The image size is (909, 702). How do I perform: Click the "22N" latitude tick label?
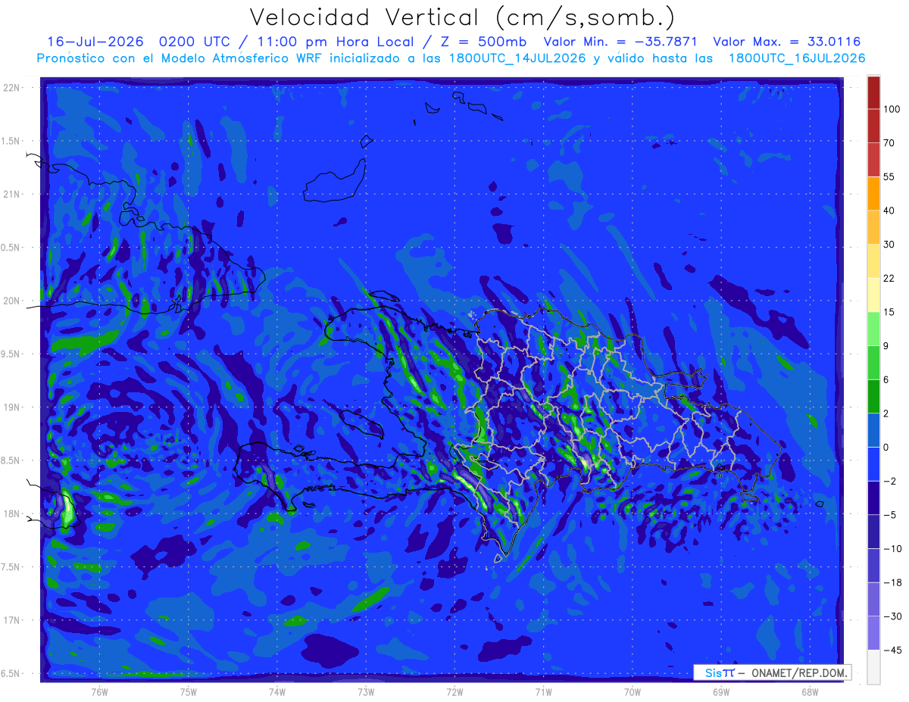(11, 88)
